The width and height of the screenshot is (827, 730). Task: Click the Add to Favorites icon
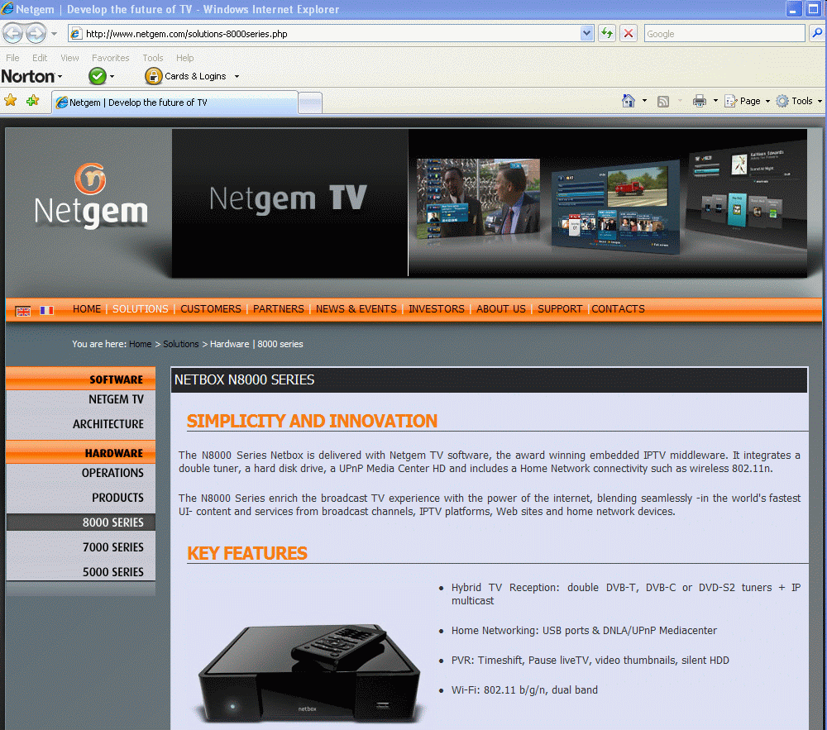click(x=33, y=100)
